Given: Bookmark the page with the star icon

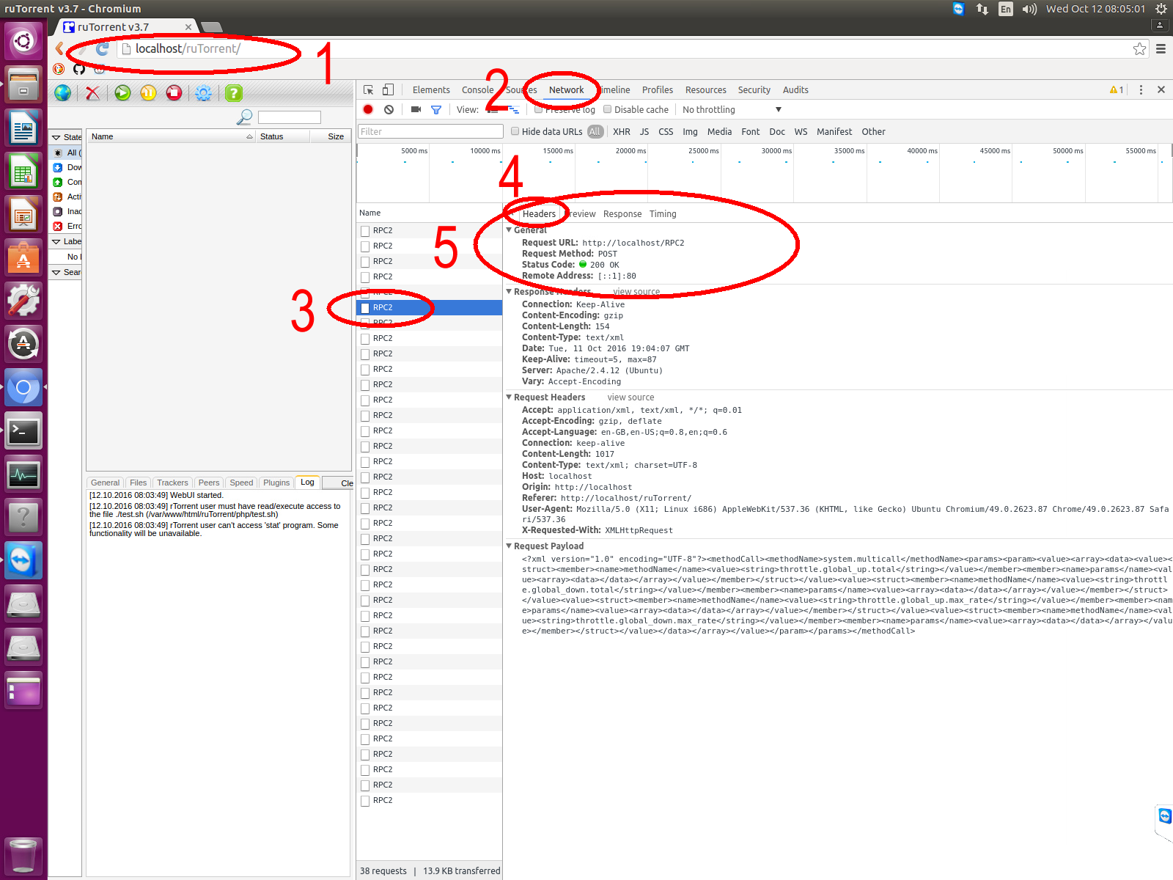Looking at the screenshot, I should [x=1139, y=49].
